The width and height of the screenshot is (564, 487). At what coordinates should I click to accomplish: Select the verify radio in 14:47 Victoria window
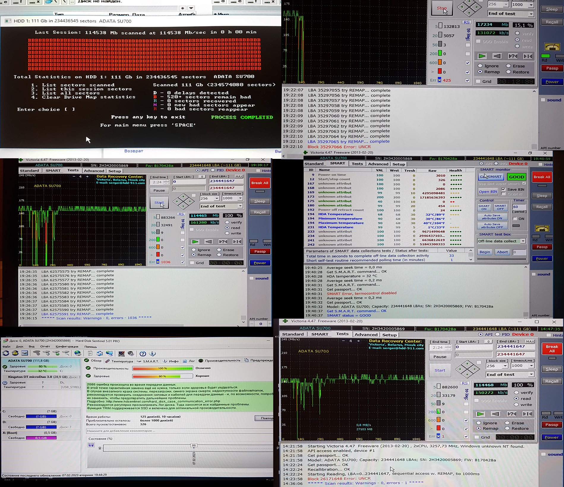click(516, 392)
